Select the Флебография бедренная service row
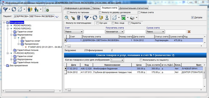Image resolution: width=209 pixels, height=98 pixels. (x=134, y=69)
